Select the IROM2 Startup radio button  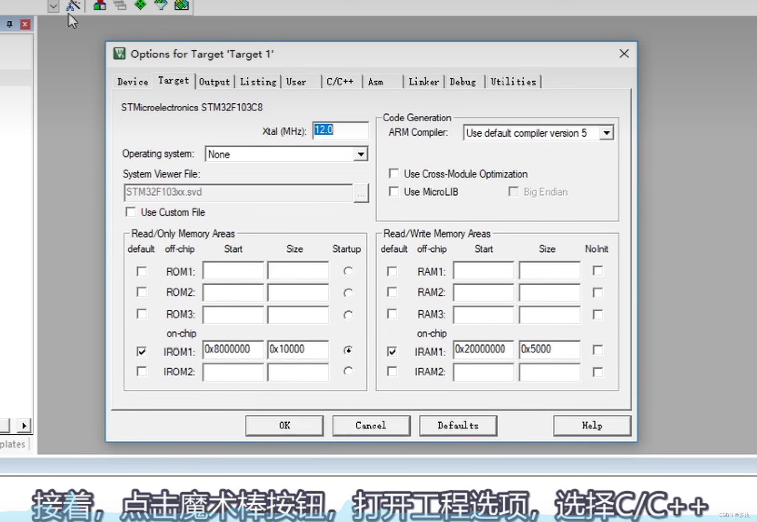coord(348,371)
